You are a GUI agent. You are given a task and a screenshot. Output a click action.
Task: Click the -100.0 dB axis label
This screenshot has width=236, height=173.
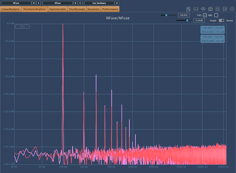[x=8, y=94]
